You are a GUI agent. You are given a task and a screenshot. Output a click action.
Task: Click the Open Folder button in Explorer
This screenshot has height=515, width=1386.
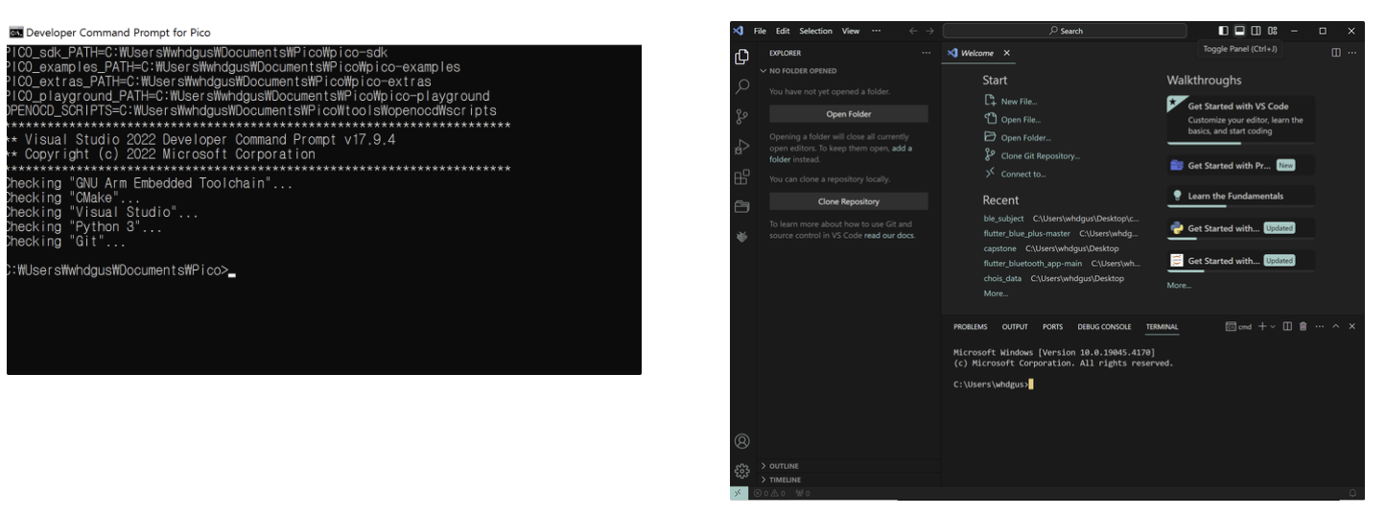(848, 114)
